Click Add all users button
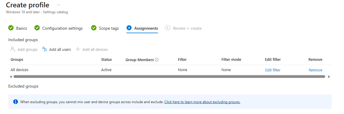Image resolution: width=344 pixels, height=114 pixels. [x=57, y=49]
